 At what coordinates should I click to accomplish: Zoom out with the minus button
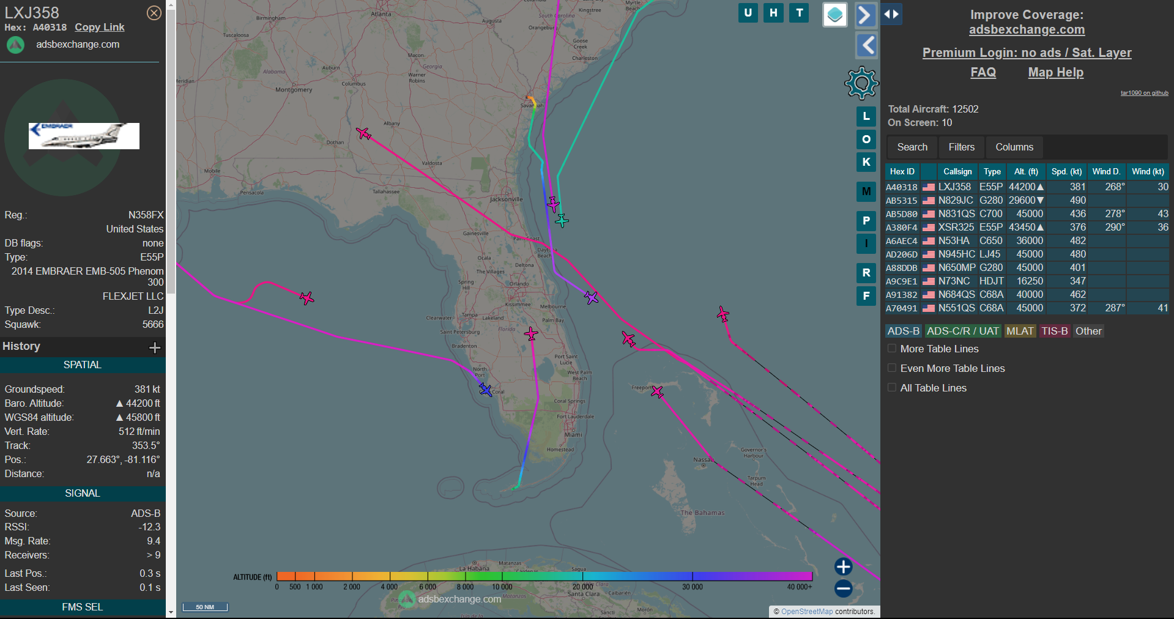(x=843, y=588)
